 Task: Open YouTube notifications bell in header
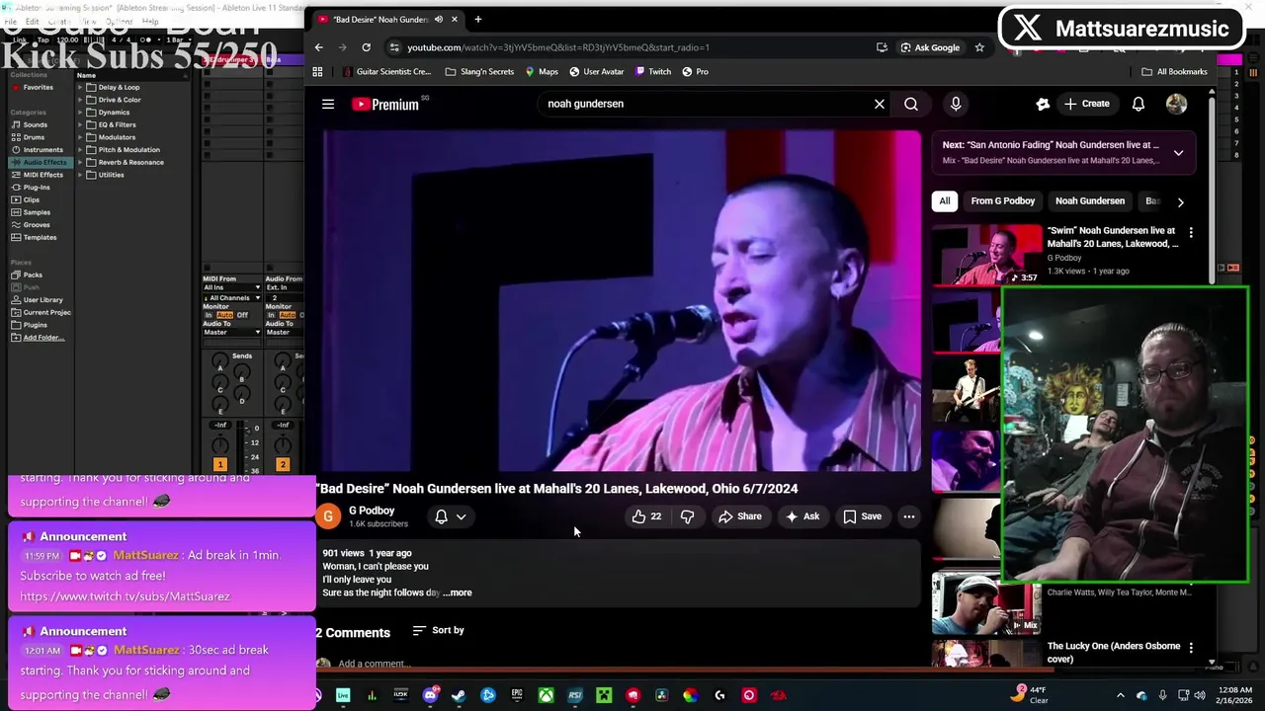[x=1138, y=104]
